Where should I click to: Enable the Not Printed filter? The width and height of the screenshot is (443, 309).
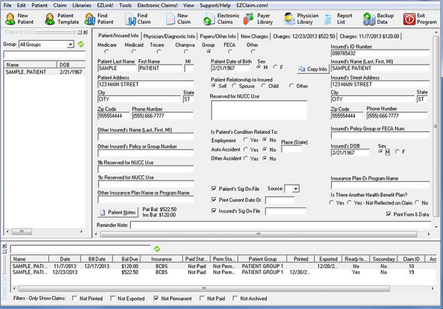click(74, 298)
